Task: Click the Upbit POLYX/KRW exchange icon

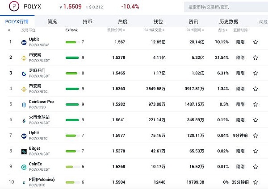Action: point(24,42)
